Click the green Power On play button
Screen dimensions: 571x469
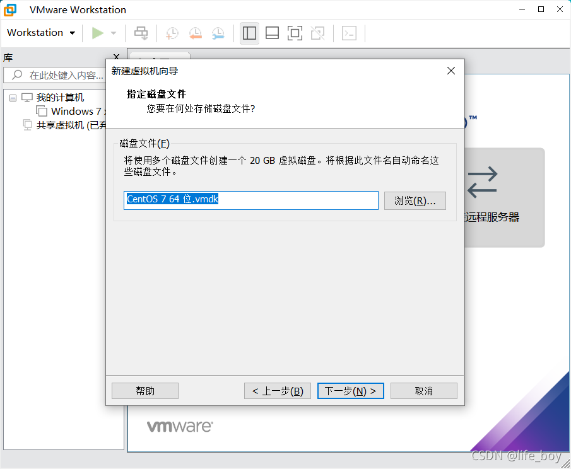97,33
